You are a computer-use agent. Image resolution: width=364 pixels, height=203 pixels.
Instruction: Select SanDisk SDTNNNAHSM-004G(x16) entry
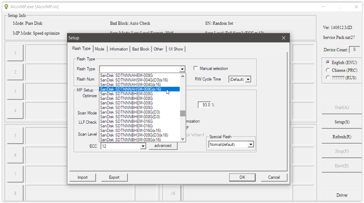[x=140, y=85]
